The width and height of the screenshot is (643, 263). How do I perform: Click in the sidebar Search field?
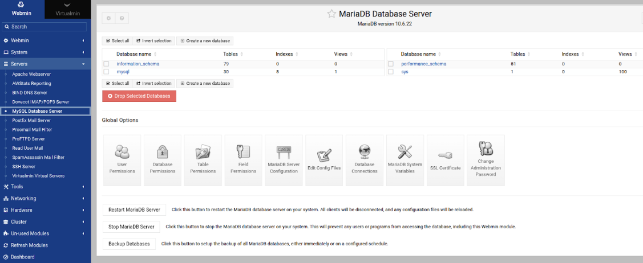tap(45, 27)
